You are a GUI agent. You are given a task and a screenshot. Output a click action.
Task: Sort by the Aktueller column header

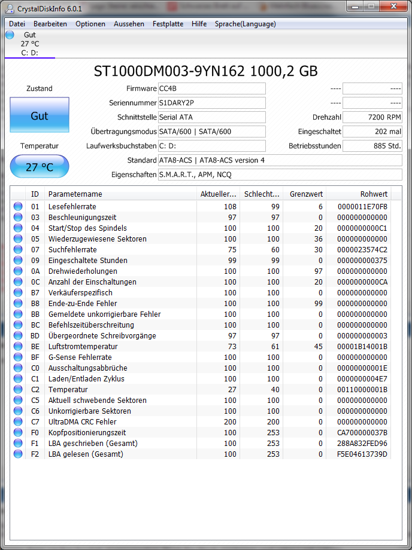coord(218,194)
